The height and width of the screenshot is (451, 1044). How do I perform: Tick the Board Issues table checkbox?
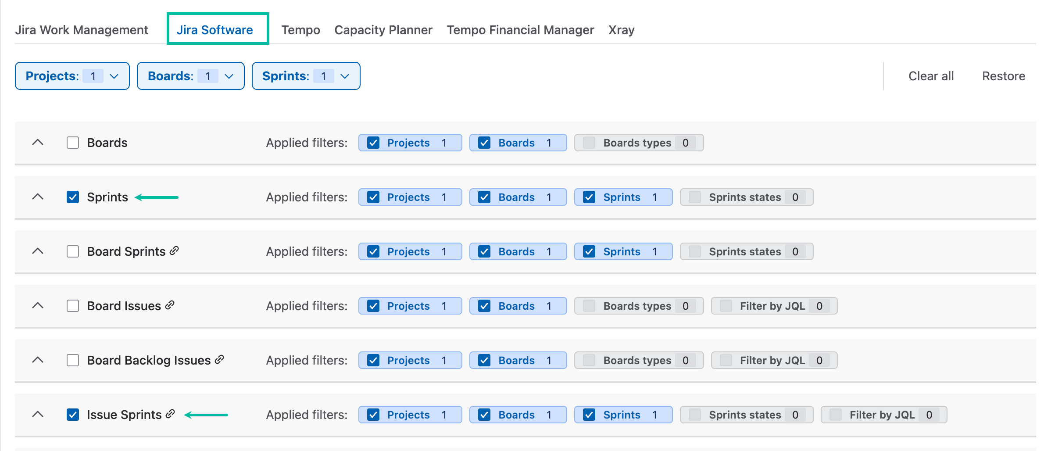coord(73,306)
